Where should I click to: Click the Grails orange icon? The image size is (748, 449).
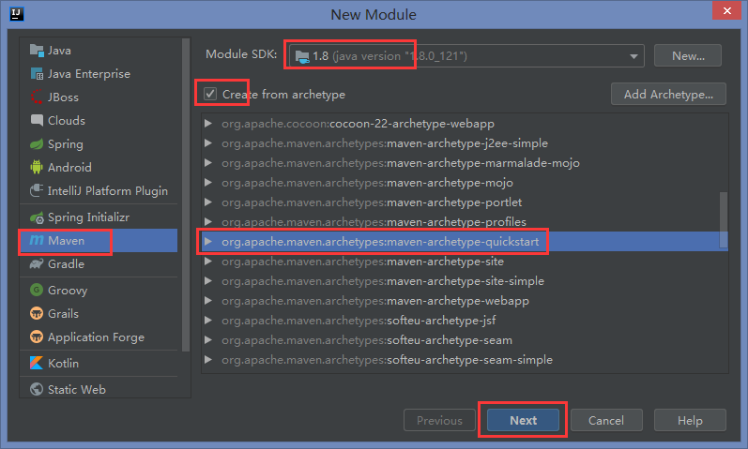[x=37, y=313]
